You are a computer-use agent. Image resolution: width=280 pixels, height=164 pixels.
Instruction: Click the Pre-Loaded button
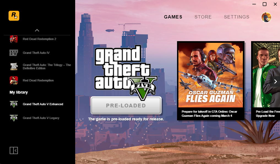click(126, 105)
